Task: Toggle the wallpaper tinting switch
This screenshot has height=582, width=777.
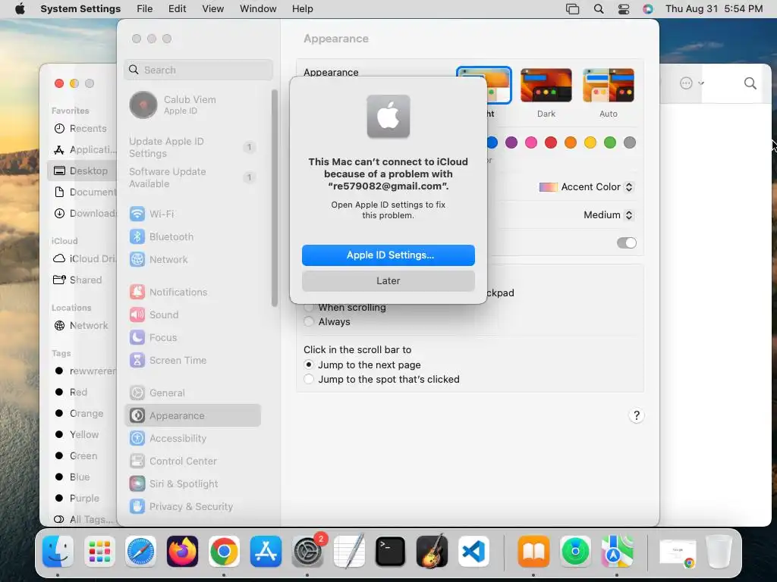Action: click(x=626, y=242)
